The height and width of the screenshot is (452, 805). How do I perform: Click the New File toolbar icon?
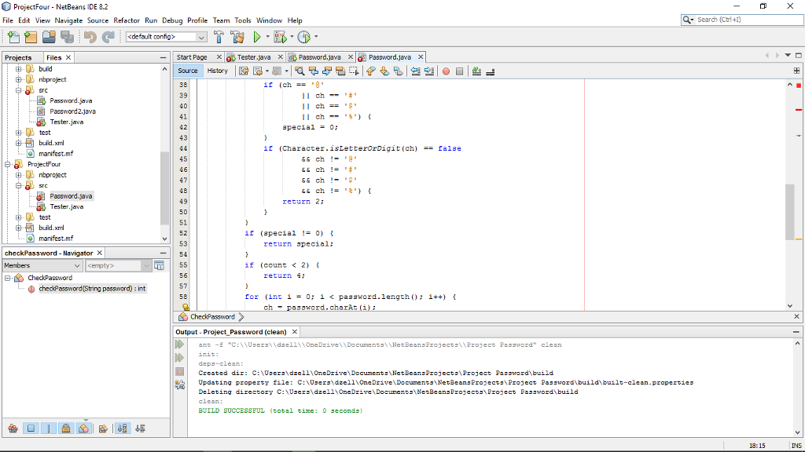click(13, 37)
